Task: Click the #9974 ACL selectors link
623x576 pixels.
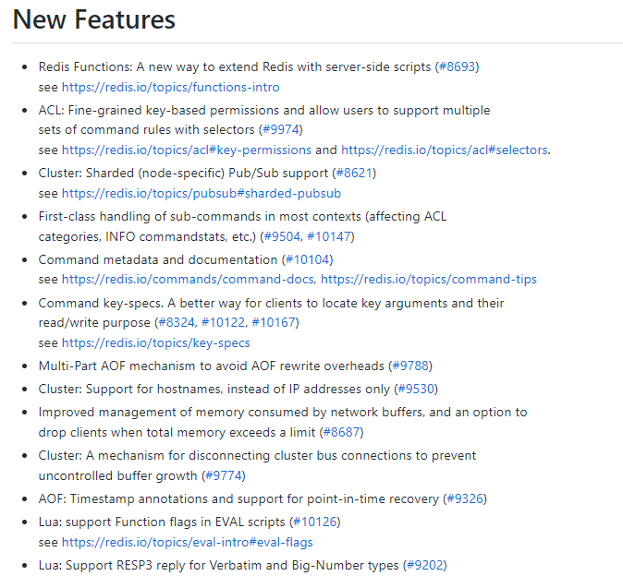Action: (x=282, y=129)
